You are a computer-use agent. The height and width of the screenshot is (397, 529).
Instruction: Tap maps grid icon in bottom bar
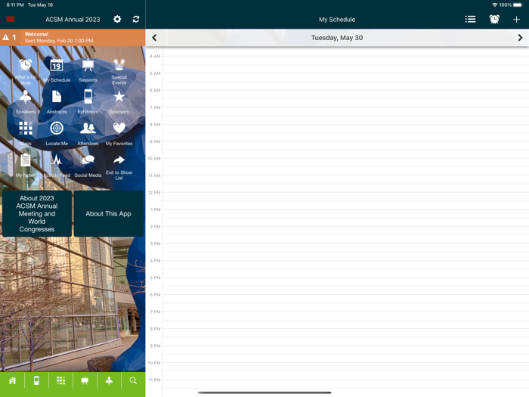click(x=60, y=381)
